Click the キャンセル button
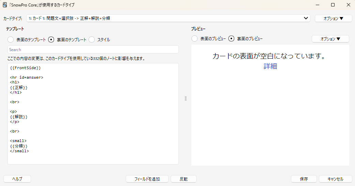Viewport: 355px width, 186px height. pos(335,179)
